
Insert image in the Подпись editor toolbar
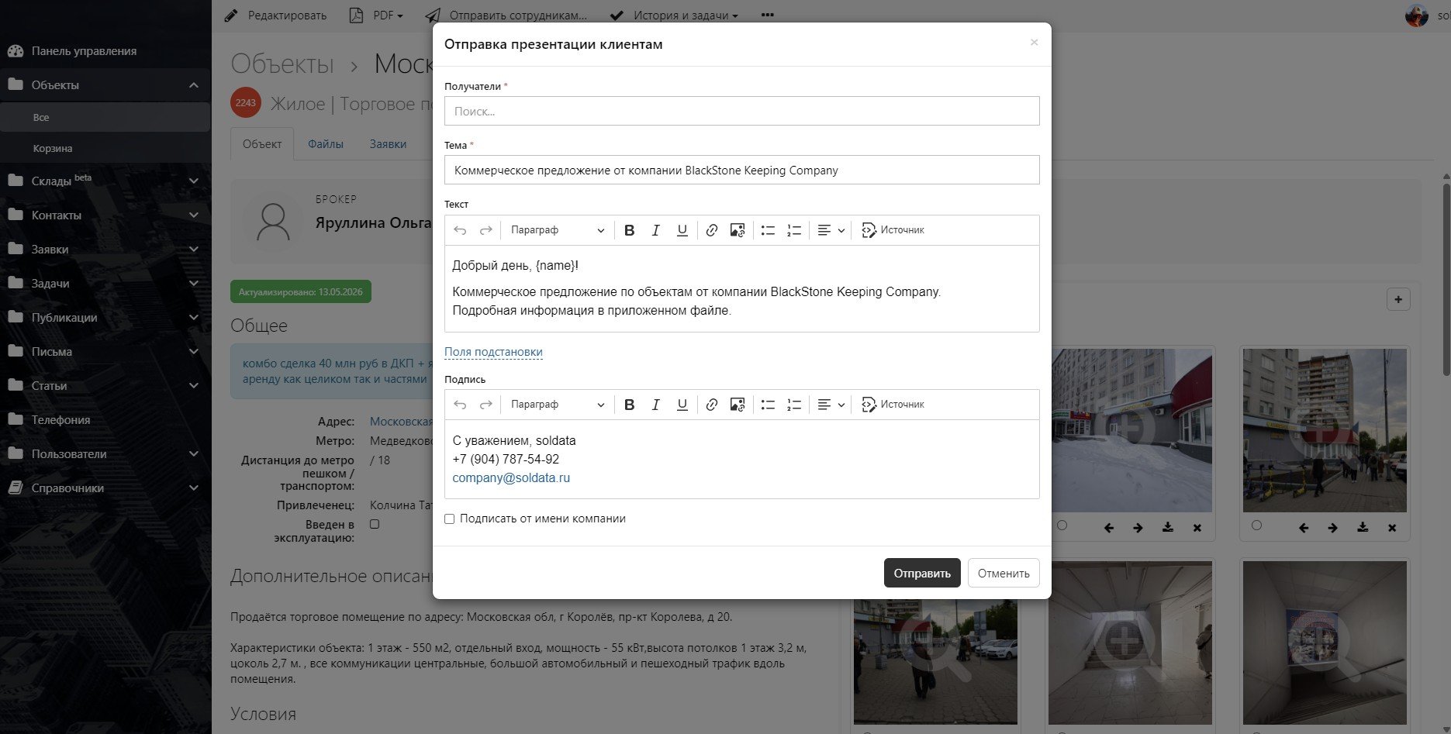coord(738,405)
